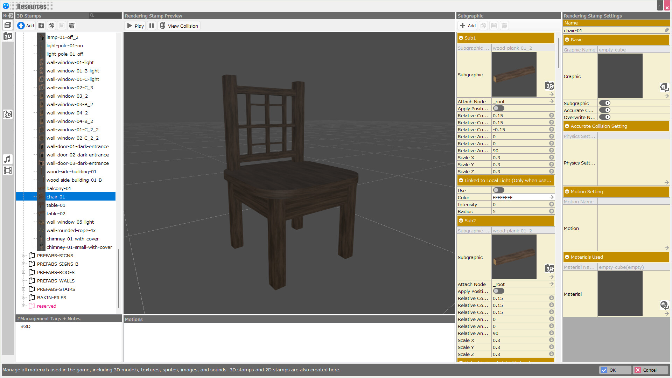672x378 pixels.
Task: Collapse the Motion Setting section
Action: (x=567, y=191)
